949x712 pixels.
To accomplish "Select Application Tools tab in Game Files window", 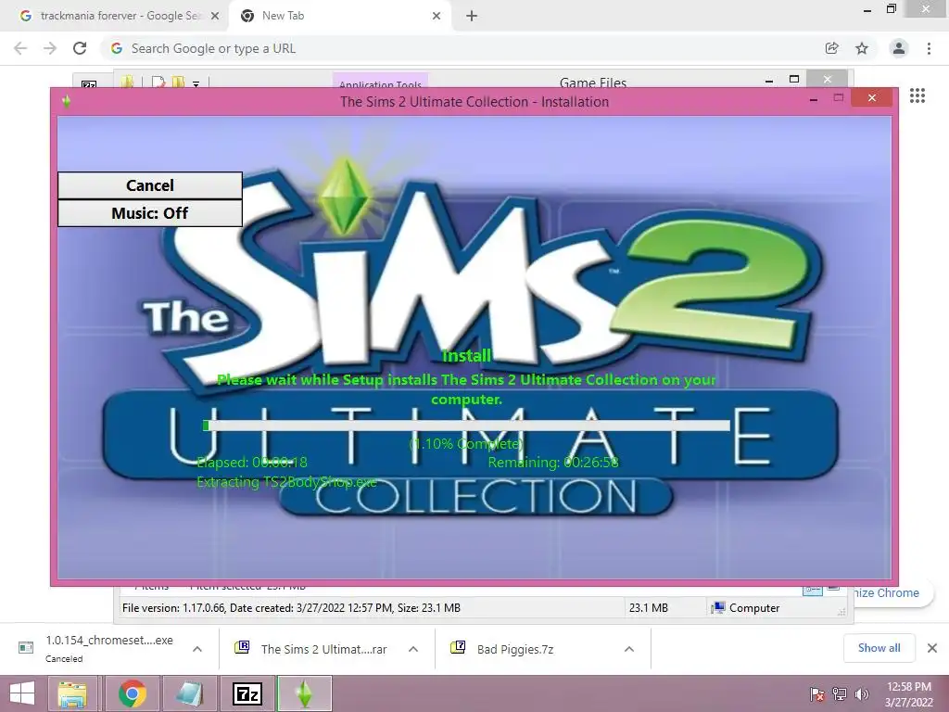I will pyautogui.click(x=380, y=83).
